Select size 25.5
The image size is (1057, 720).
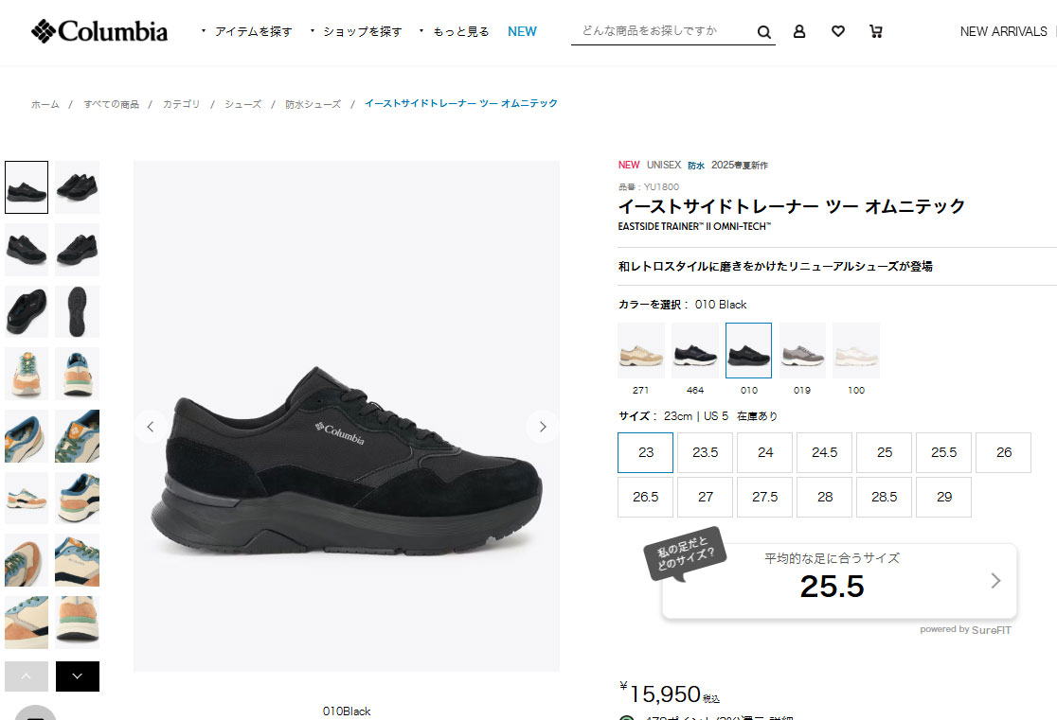click(943, 452)
